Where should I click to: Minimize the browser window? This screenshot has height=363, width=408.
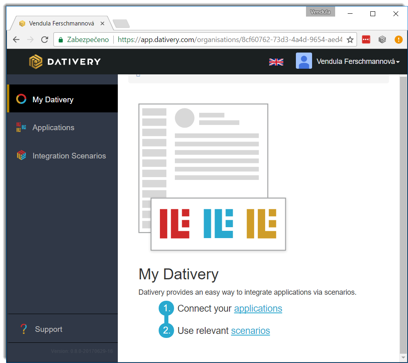350,13
